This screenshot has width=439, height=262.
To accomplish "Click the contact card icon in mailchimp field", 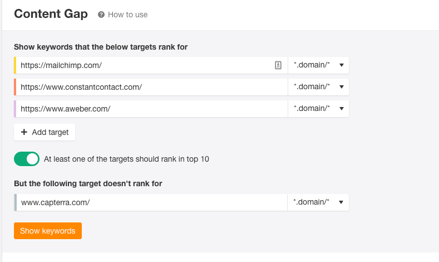I will pyautogui.click(x=278, y=65).
